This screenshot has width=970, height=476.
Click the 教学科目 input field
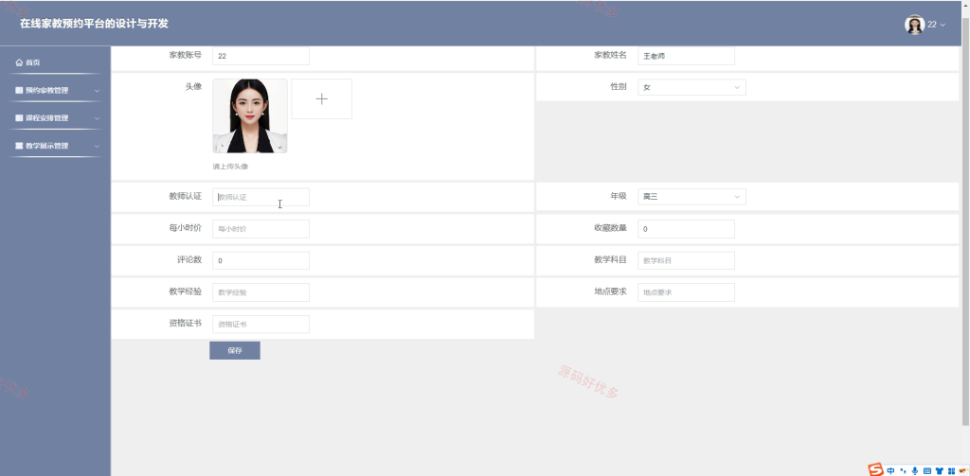(x=686, y=261)
